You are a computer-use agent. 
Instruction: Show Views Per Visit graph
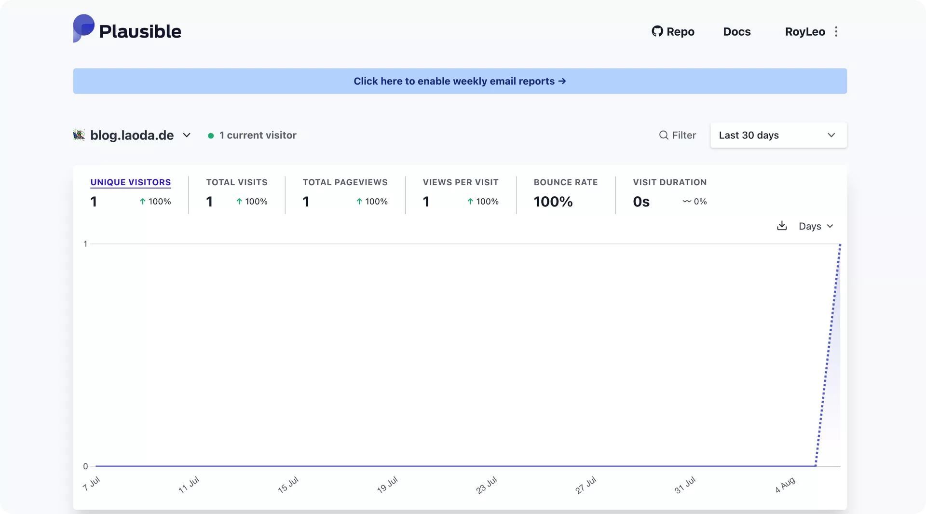tap(460, 182)
